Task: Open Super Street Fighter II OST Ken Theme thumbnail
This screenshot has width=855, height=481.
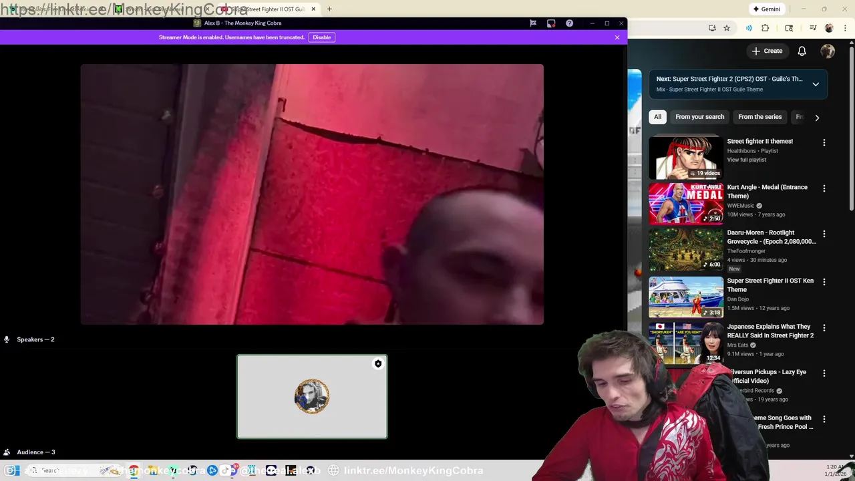Action: (686, 297)
